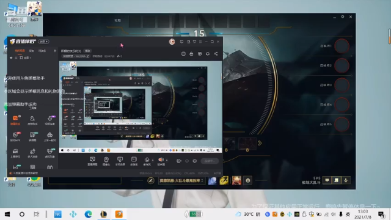391x220 pixels.
Task: Open the first tool in toolbox third row
Action: coord(15,153)
